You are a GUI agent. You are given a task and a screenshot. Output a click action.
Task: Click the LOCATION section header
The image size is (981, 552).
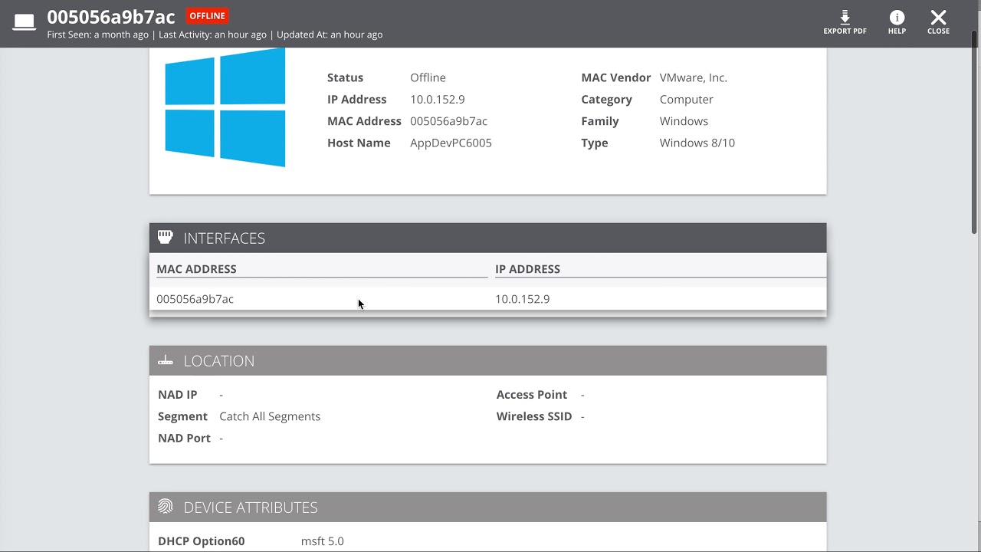click(x=487, y=360)
